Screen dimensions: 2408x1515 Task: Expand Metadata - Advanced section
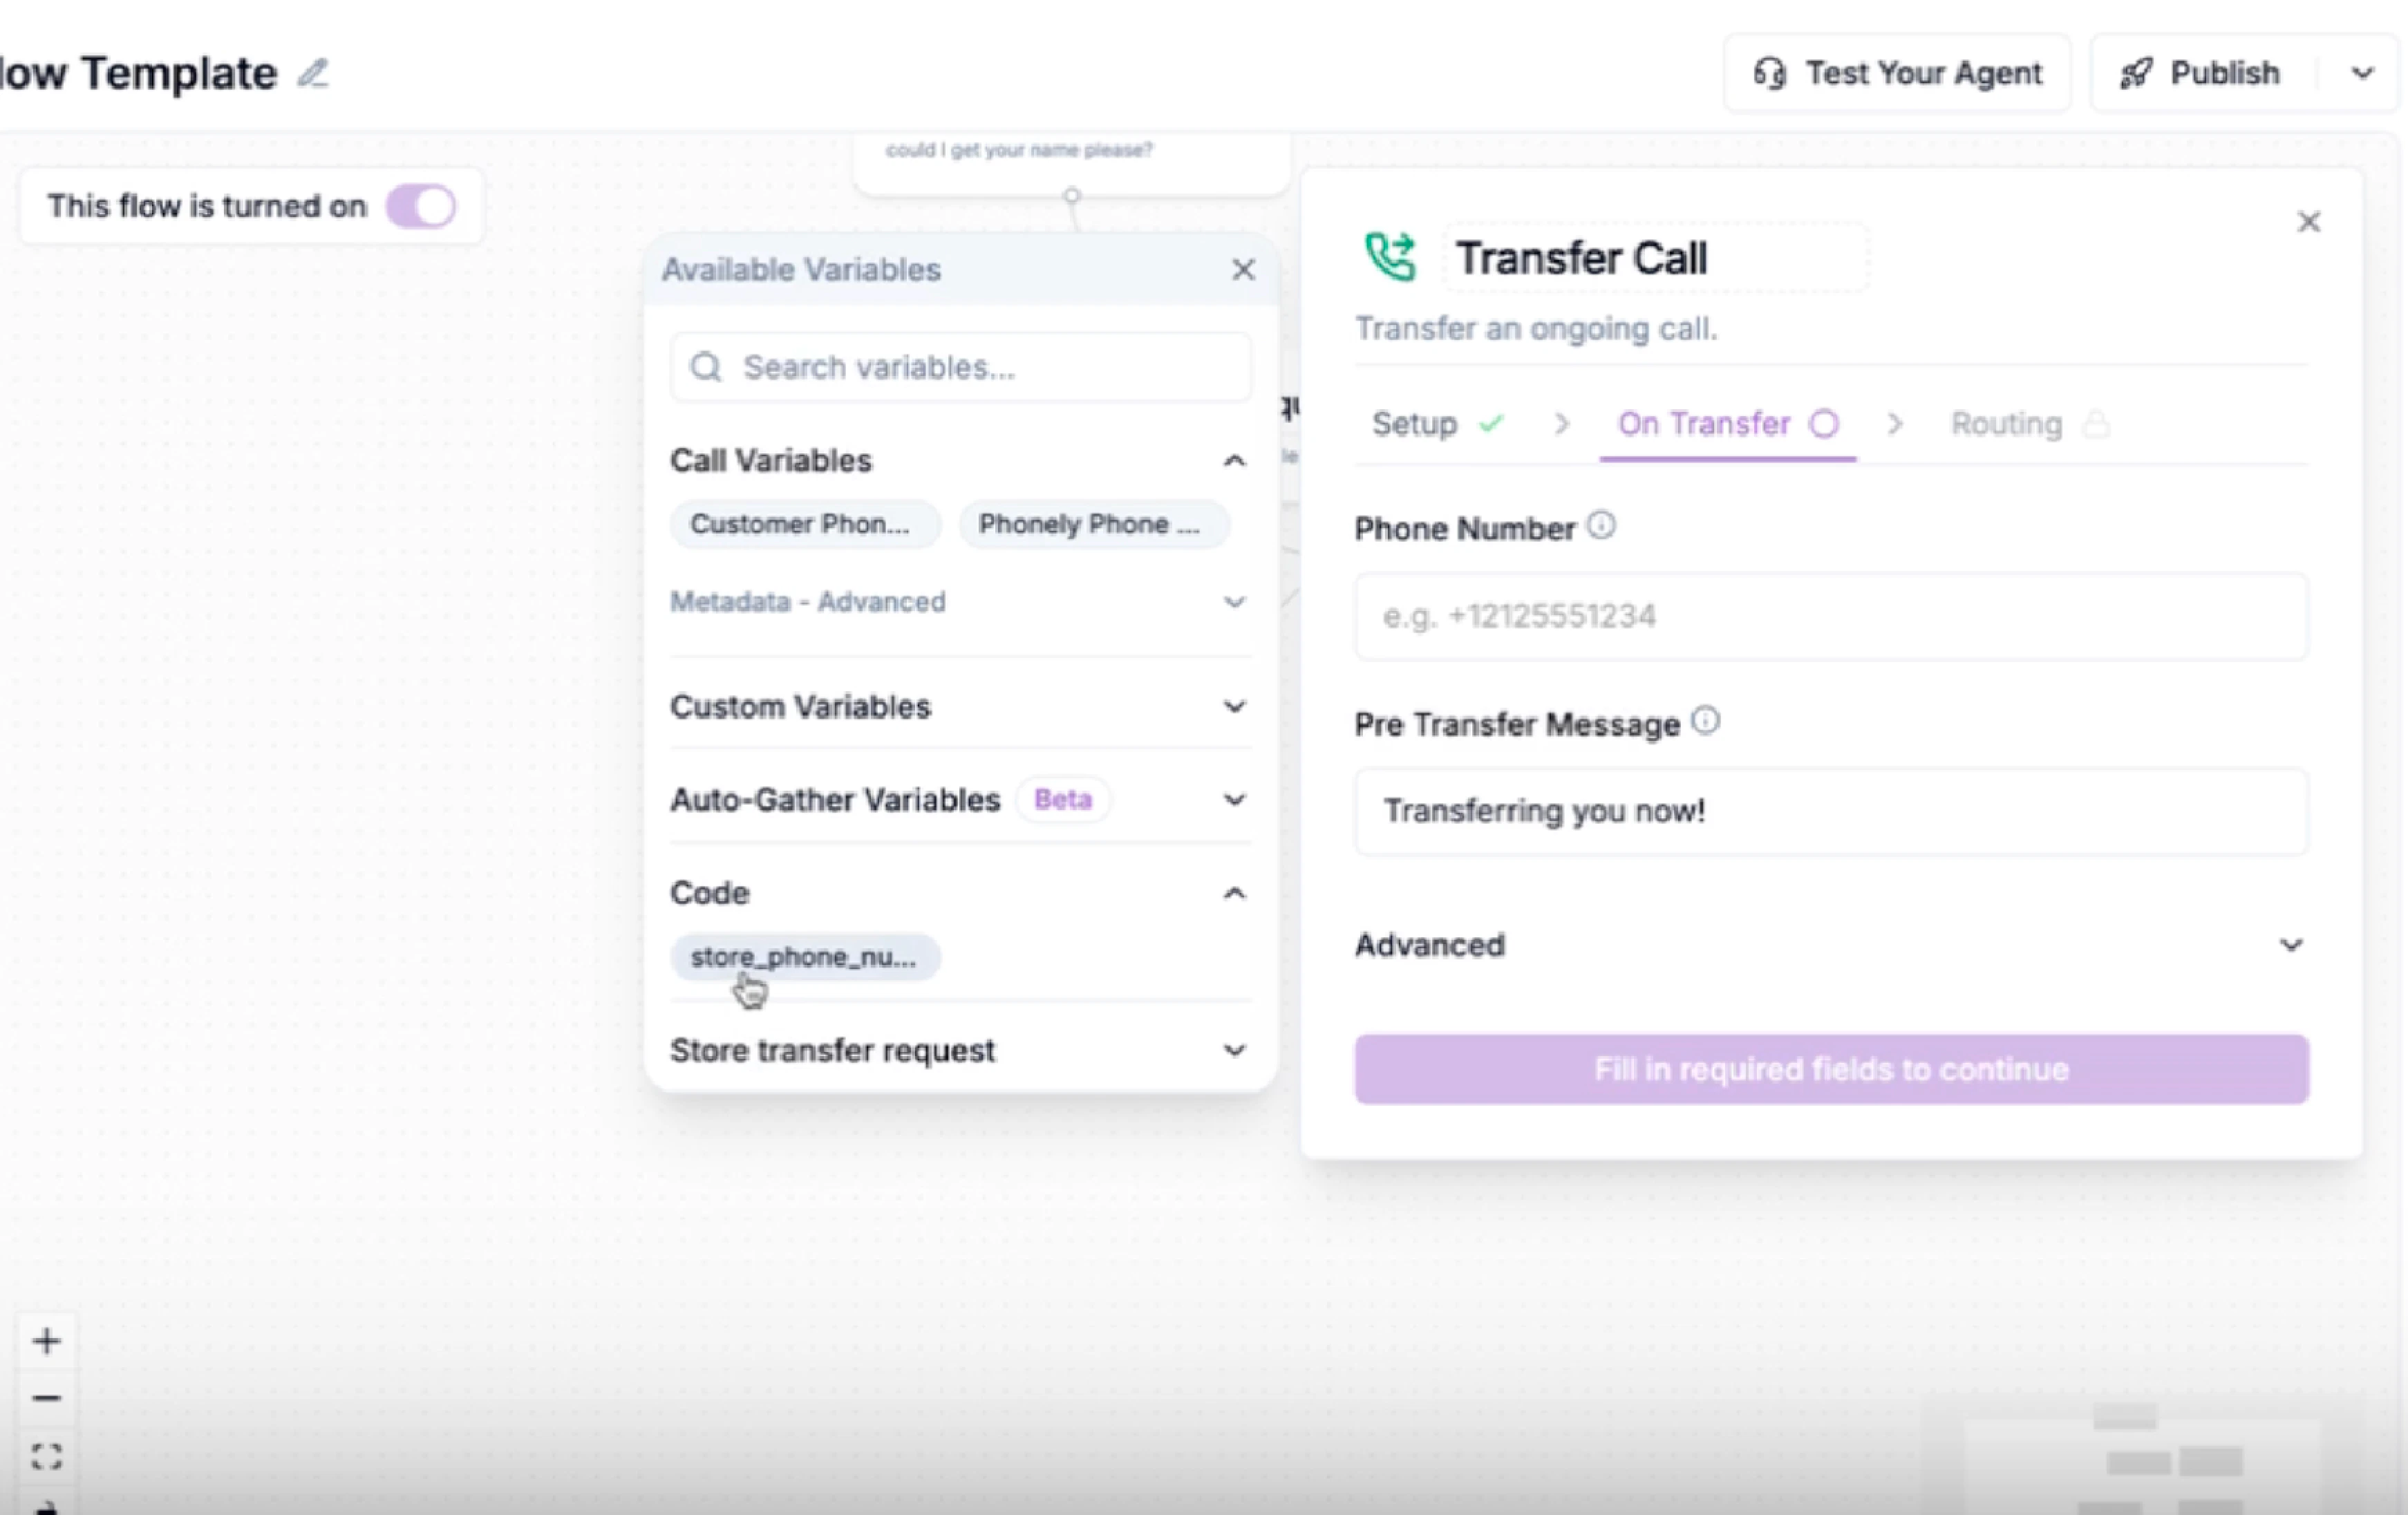click(x=959, y=602)
